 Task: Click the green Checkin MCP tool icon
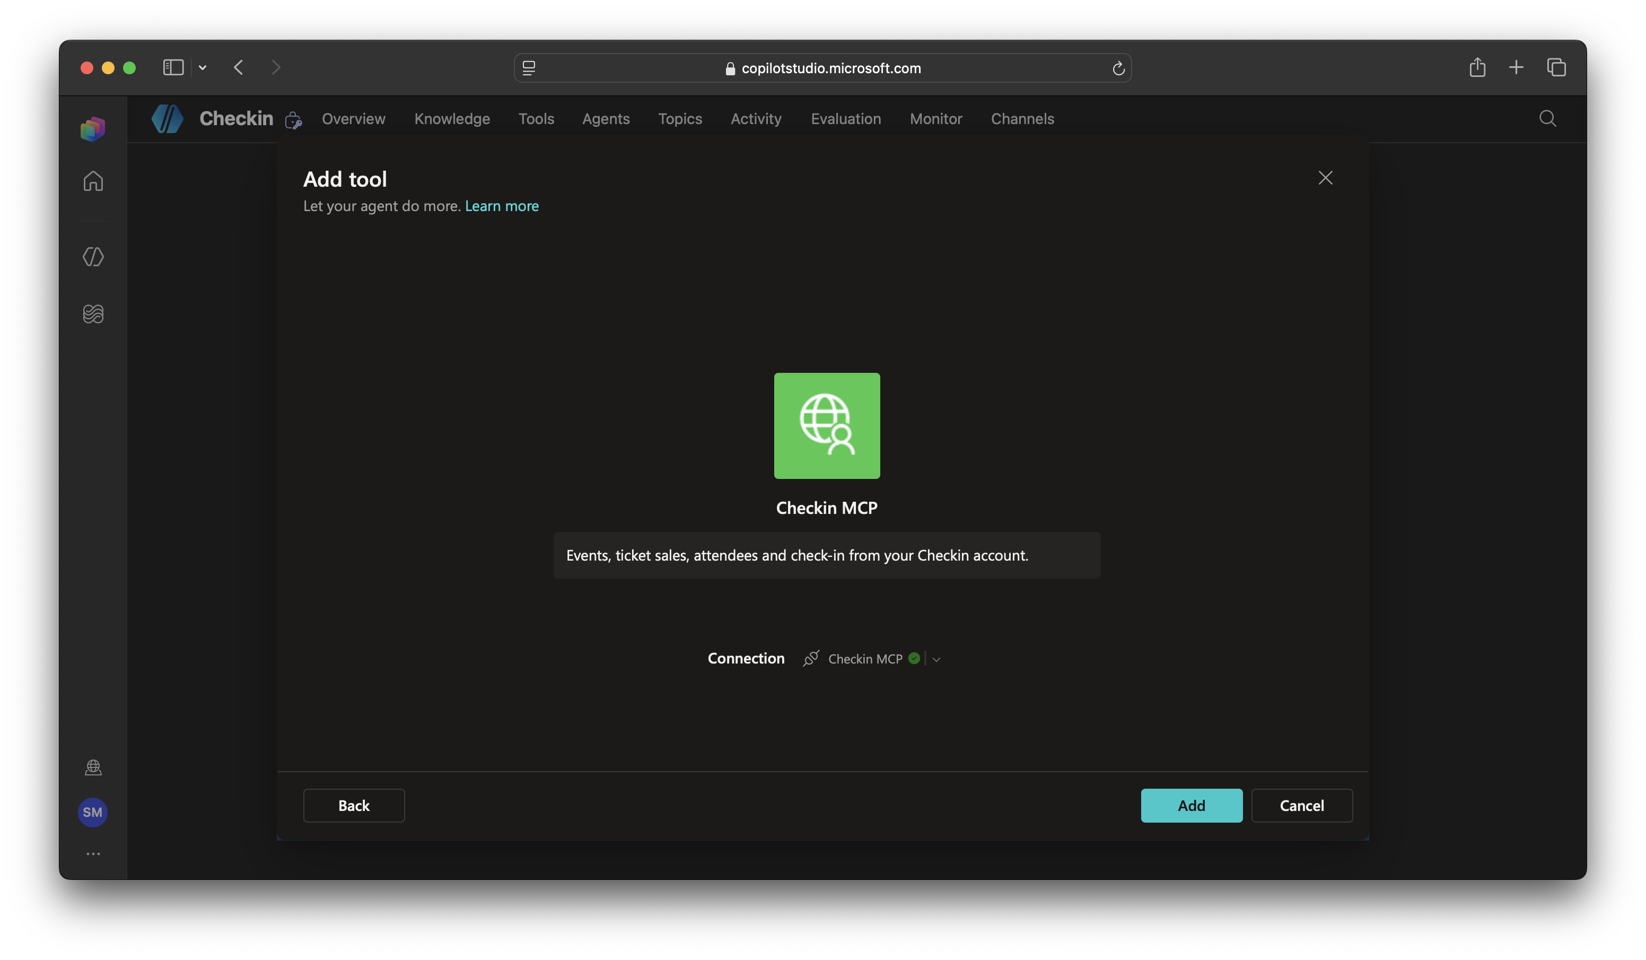pyautogui.click(x=827, y=426)
